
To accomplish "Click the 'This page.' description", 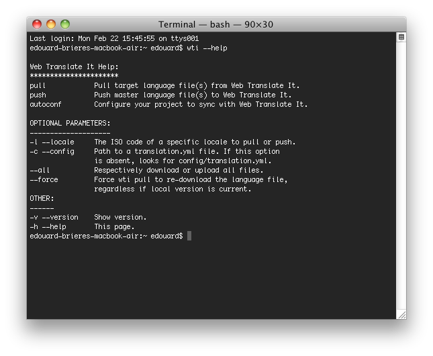I will pyautogui.click(x=114, y=226).
